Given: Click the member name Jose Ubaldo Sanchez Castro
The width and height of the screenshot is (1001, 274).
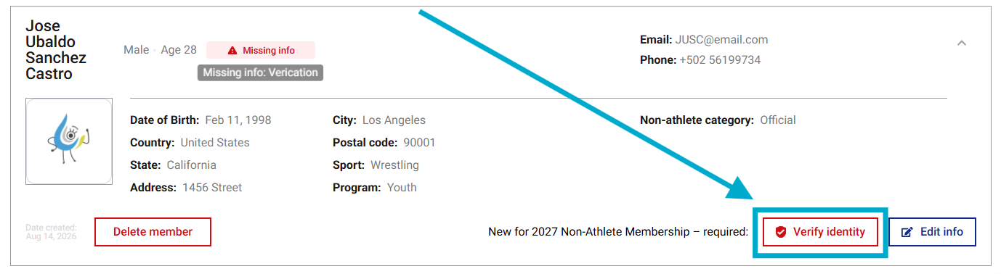Looking at the screenshot, I should tap(56, 50).
